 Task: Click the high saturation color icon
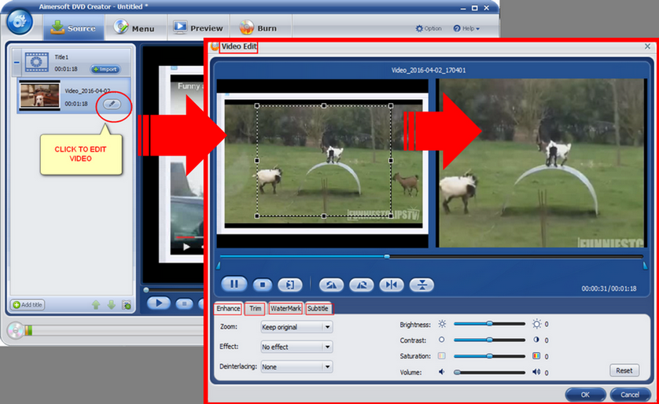pos(536,356)
